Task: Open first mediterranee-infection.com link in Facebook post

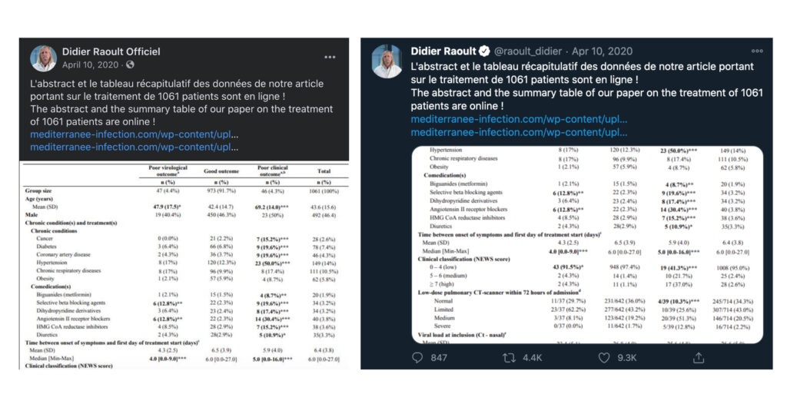Action: (x=134, y=134)
